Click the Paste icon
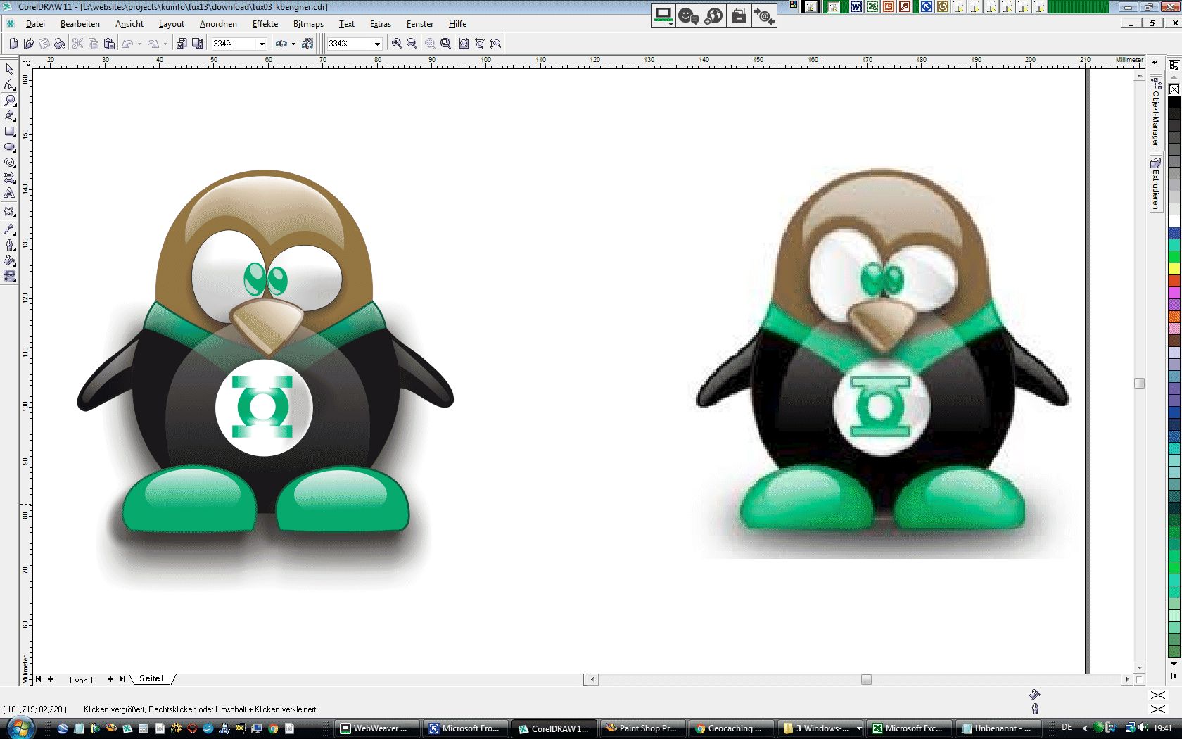The width and height of the screenshot is (1182, 739). click(x=109, y=44)
